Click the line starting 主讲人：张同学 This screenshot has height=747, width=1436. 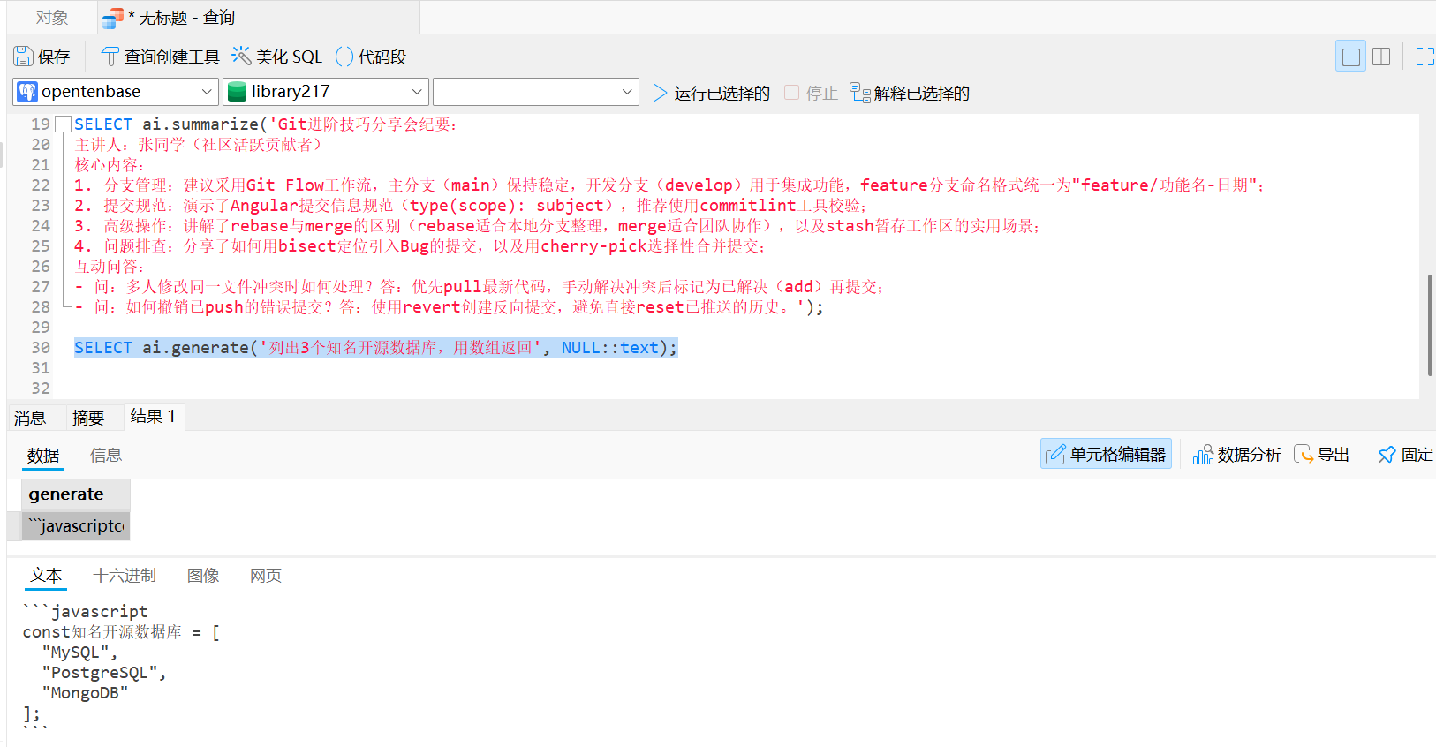pos(200,145)
